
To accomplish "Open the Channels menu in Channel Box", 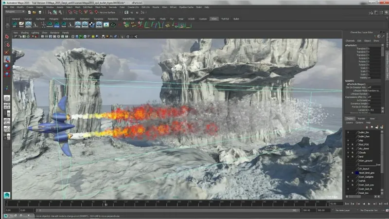I will [x=350, y=41].
